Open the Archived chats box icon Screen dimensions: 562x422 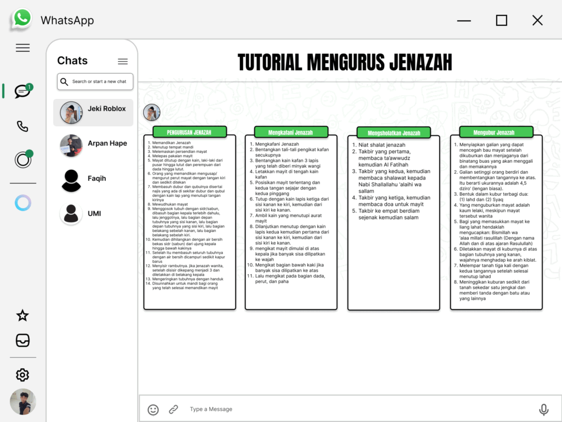23,340
